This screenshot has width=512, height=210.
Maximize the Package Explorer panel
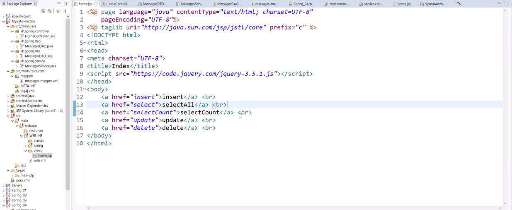pyautogui.click(x=65, y=4)
